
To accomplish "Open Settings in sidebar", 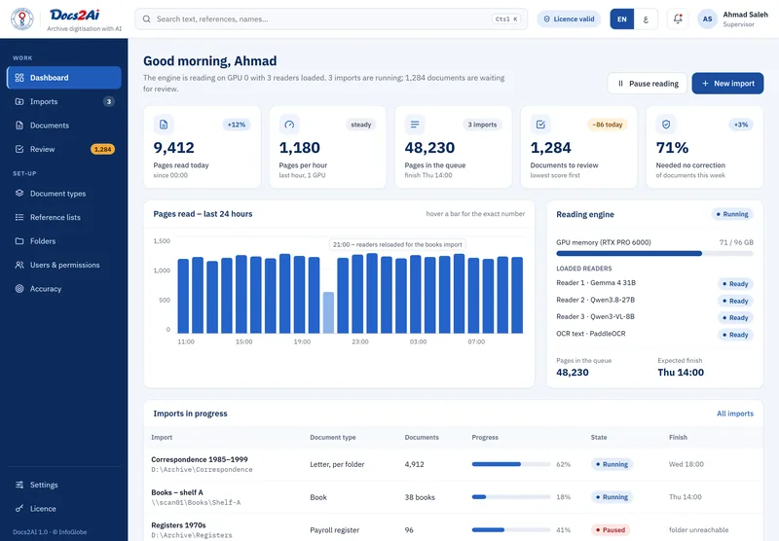I will (64, 485).
